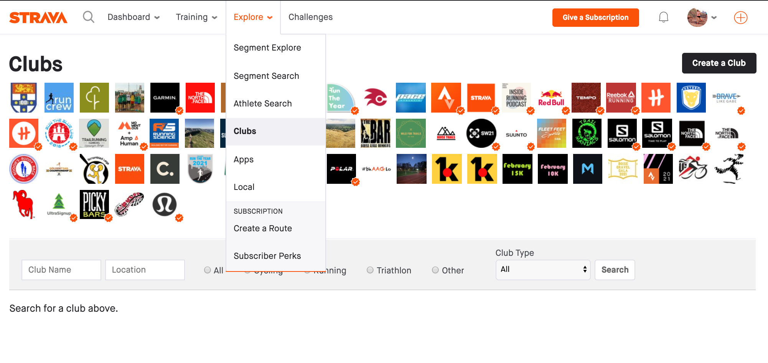Open the orange plus icon
The width and height of the screenshot is (768, 363).
tap(740, 17)
